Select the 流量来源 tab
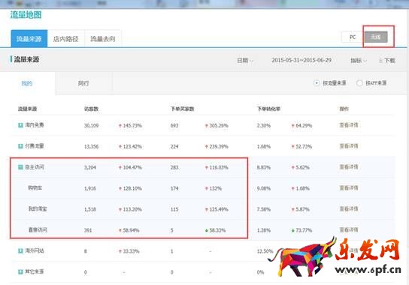Screen dimensions: 409x285 [x=29, y=39]
